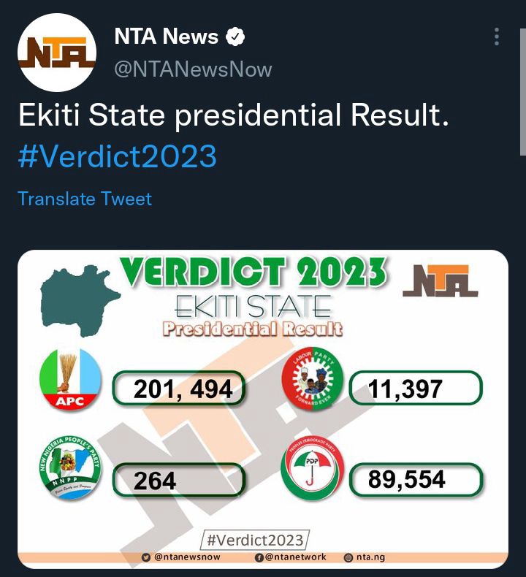Click the PDP result box 89,554
Screen dimensions: 526x577
(x=416, y=479)
